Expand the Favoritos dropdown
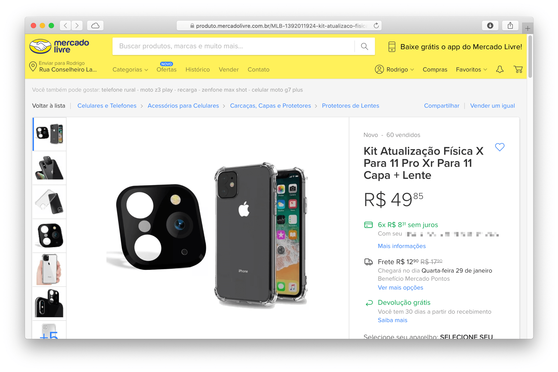This screenshot has width=558, height=372. [x=471, y=69]
